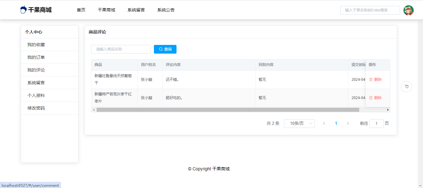Screen dimensions: 423x188
Task: Open the user avatar menu
Action: (x=408, y=10)
